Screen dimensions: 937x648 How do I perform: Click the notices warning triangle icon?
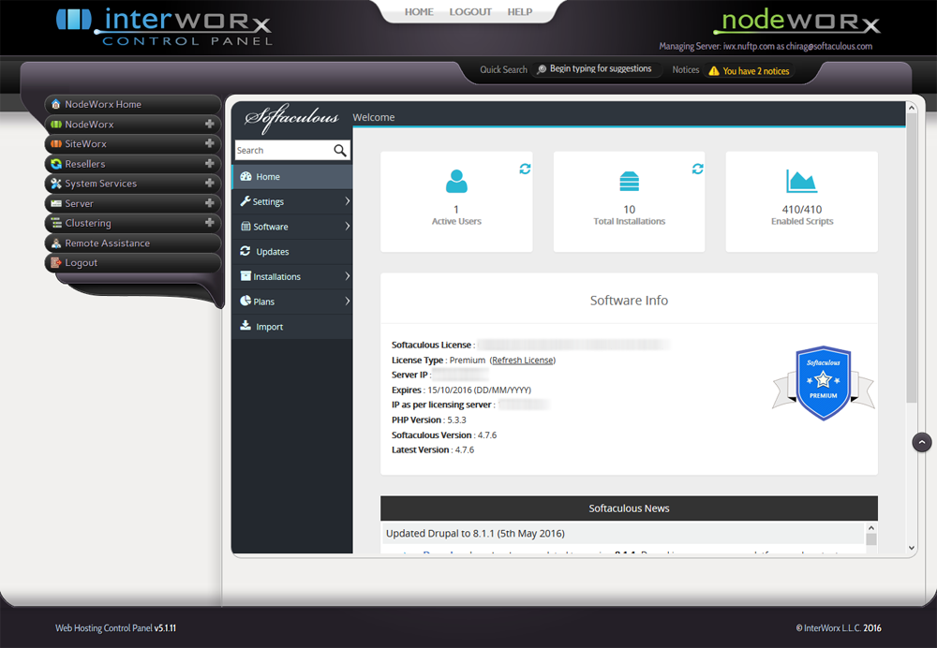pyautogui.click(x=713, y=71)
